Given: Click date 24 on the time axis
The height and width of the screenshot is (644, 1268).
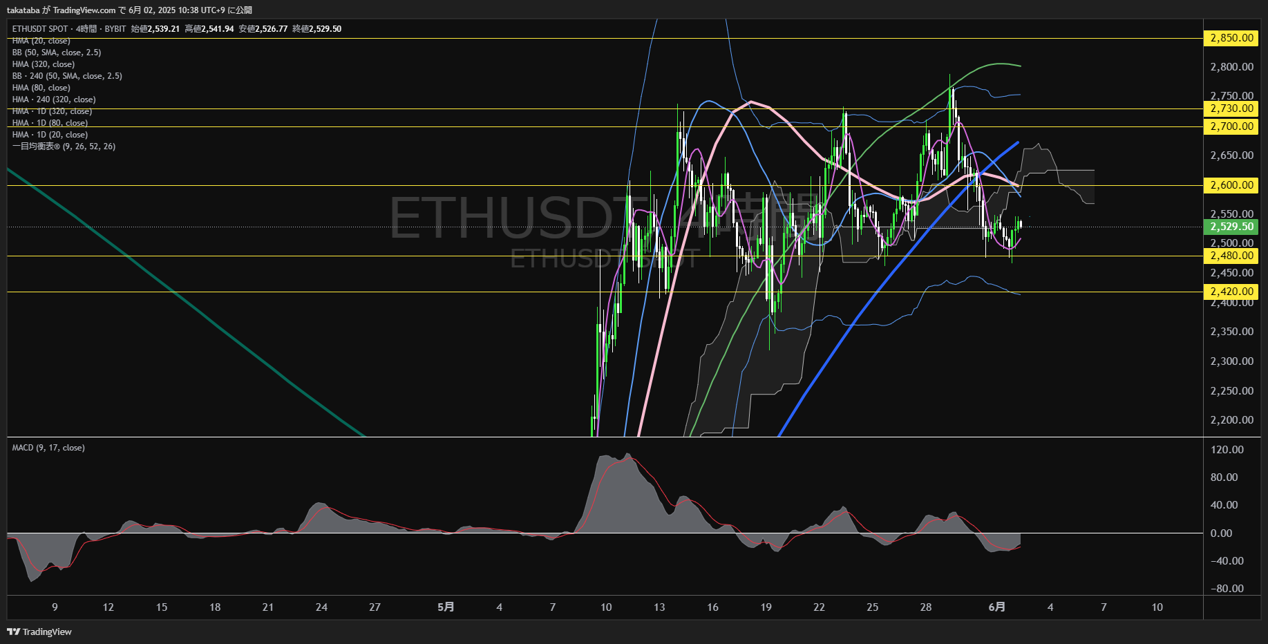Looking at the screenshot, I should [321, 607].
